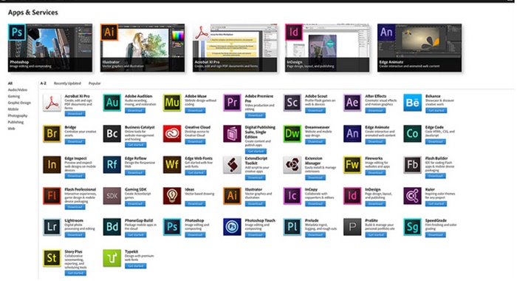The image size is (517, 281).
Task: Download Acrobat XI Pro with its button
Action: pos(75,114)
